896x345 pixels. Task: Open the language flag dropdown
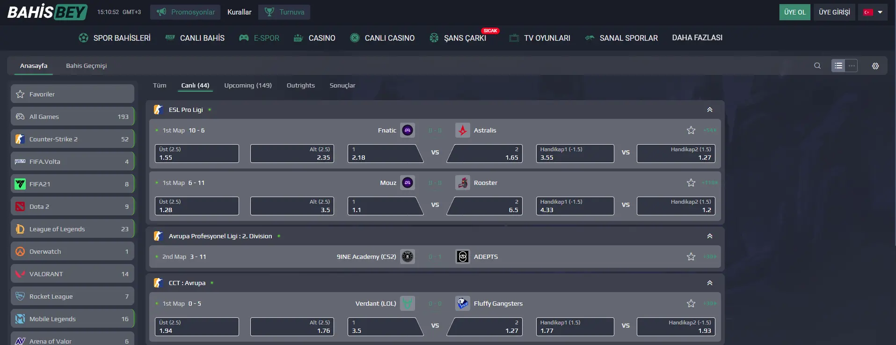tap(873, 12)
